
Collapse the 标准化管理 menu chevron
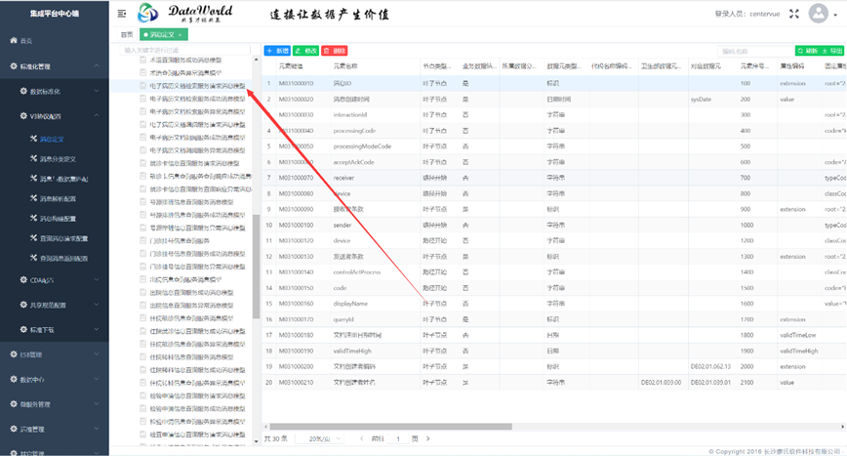(x=97, y=66)
